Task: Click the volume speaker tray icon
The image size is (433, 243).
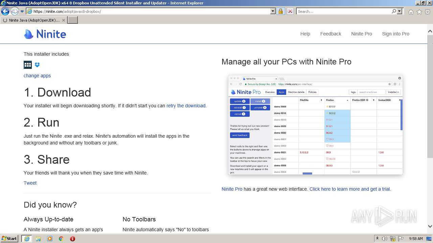Action: (x=385, y=239)
